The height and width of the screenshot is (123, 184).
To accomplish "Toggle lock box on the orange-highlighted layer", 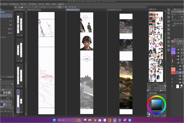I will [x=174, y=69].
